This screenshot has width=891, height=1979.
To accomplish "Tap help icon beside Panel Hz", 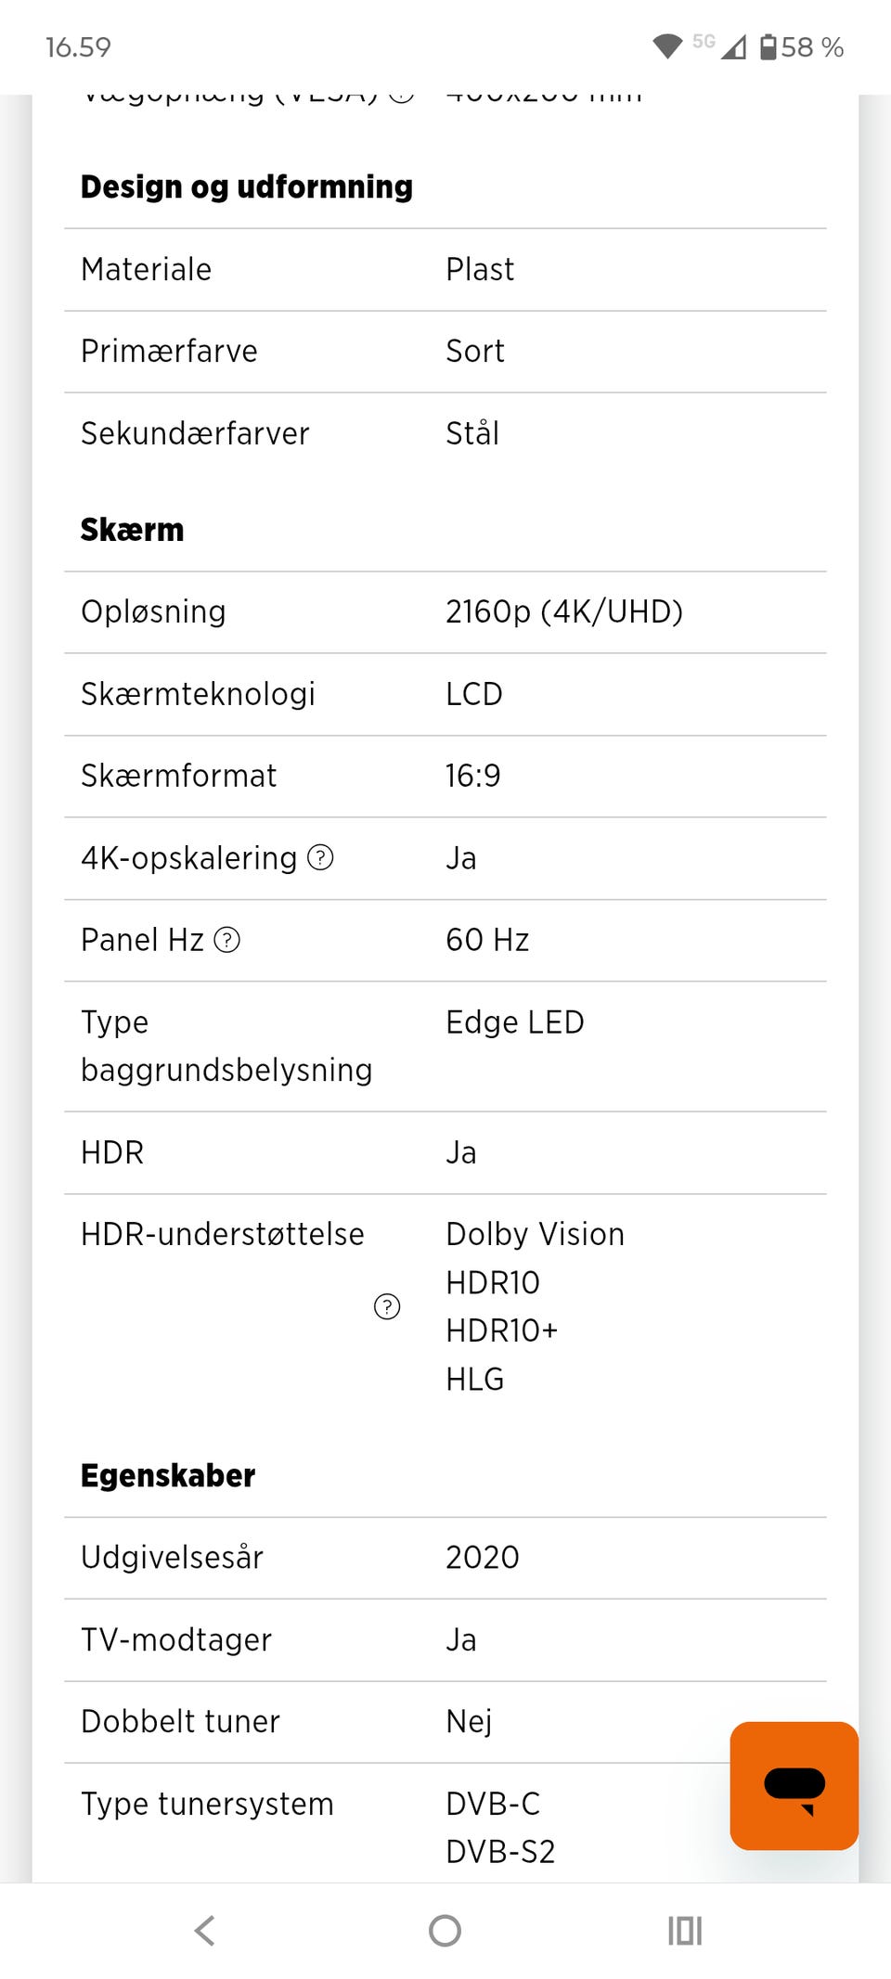I will (227, 940).
